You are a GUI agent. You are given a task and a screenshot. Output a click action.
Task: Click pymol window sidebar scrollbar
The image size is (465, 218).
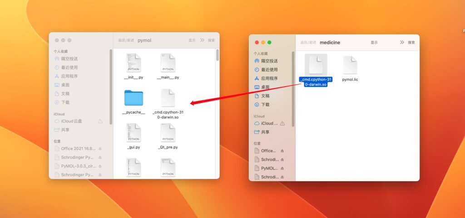click(111, 87)
